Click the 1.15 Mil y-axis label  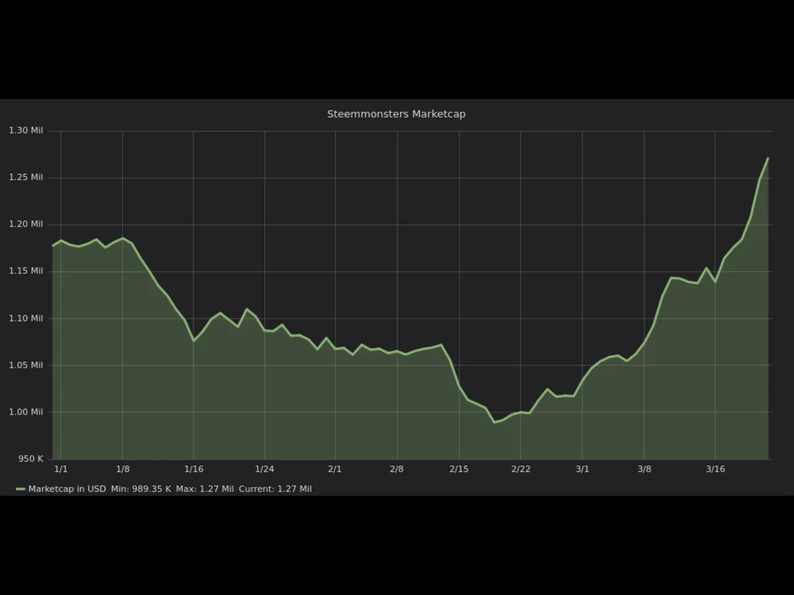26,271
